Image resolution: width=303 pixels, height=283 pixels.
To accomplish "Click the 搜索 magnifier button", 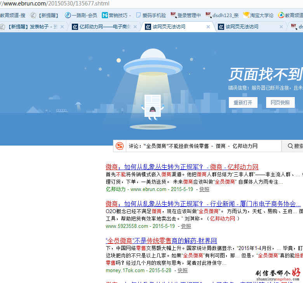I will click(293, 146).
